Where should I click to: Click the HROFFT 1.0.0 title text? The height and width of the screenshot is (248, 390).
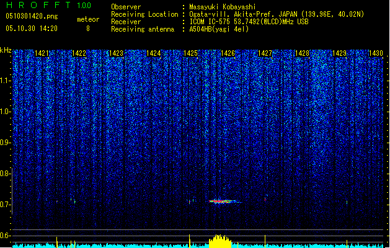pyautogui.click(x=49, y=5)
